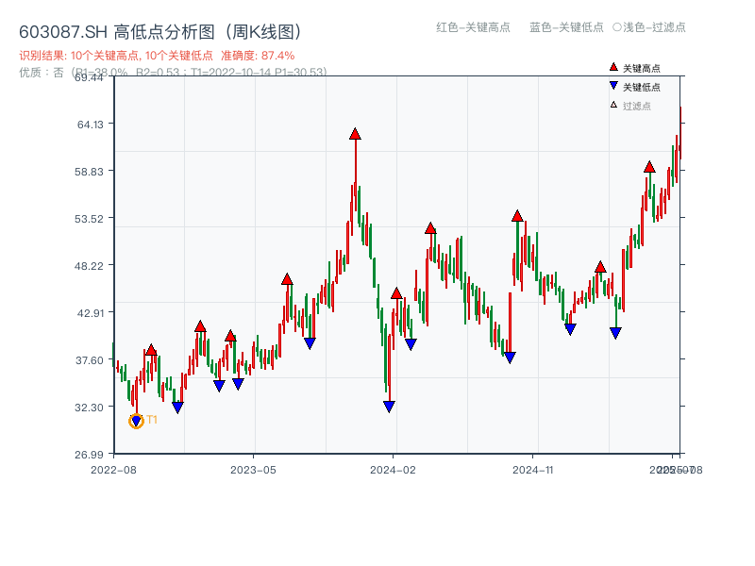Click the 53.52 y-axis label
The height and width of the screenshot is (566, 755).
point(89,219)
